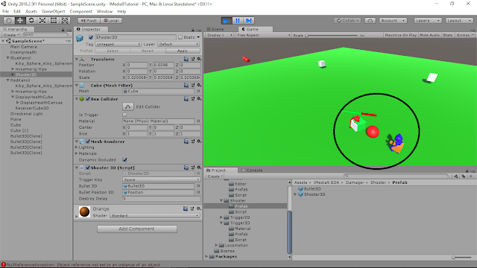This screenshot has width=477, height=268.
Task: Toggle Maximize On Play
Action: (x=401, y=35)
